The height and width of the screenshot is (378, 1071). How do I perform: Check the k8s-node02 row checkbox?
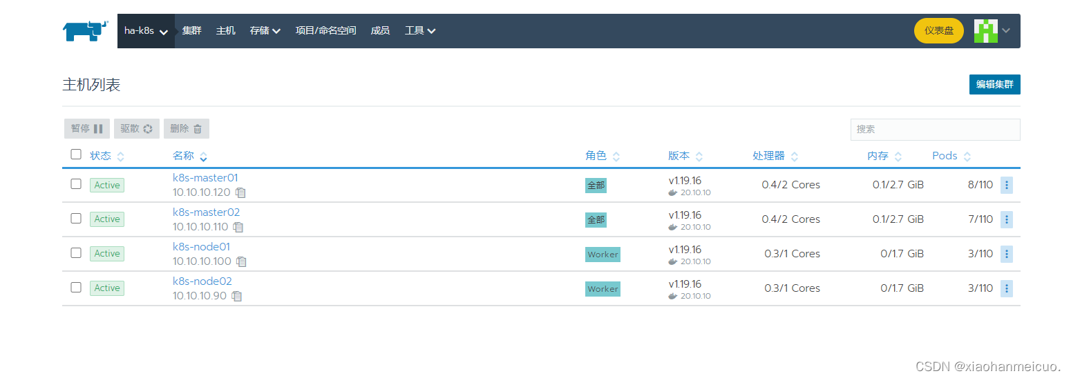click(76, 287)
